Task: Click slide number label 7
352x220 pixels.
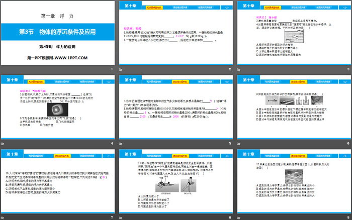Action: tap(112, 217)
